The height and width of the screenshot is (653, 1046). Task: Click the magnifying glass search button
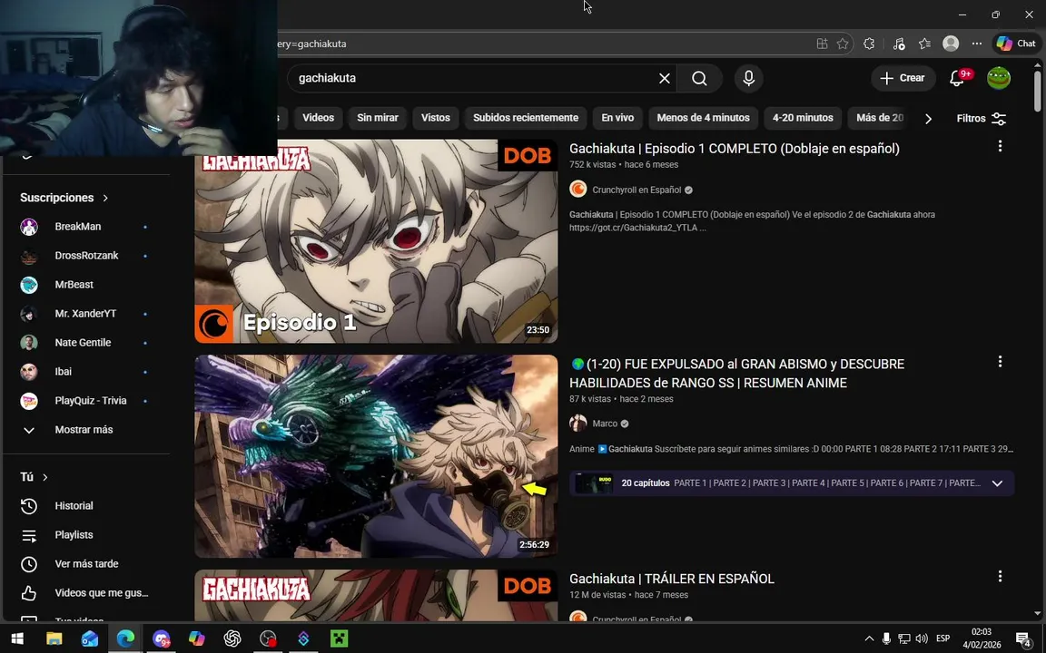coord(699,78)
